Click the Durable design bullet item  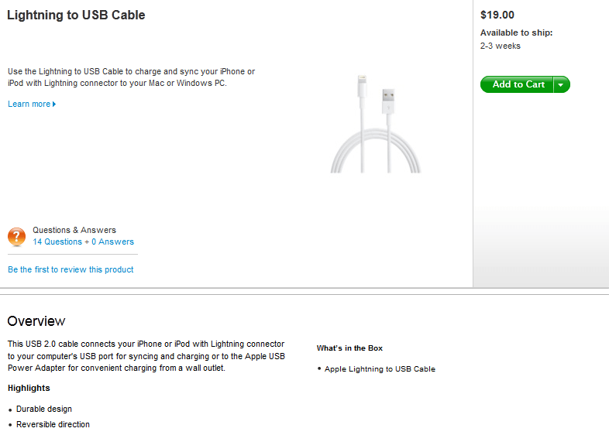coord(44,409)
